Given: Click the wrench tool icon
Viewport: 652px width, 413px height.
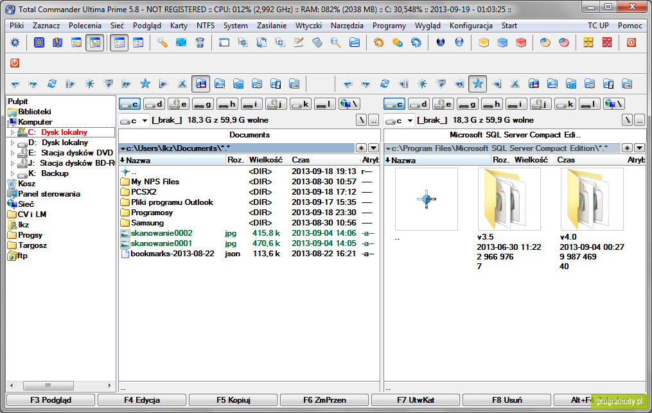Looking at the screenshot, I should [162, 42].
